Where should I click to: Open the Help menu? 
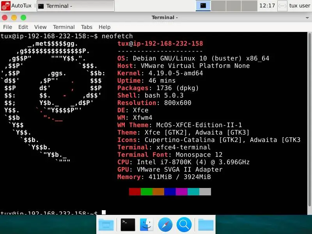(x=105, y=27)
